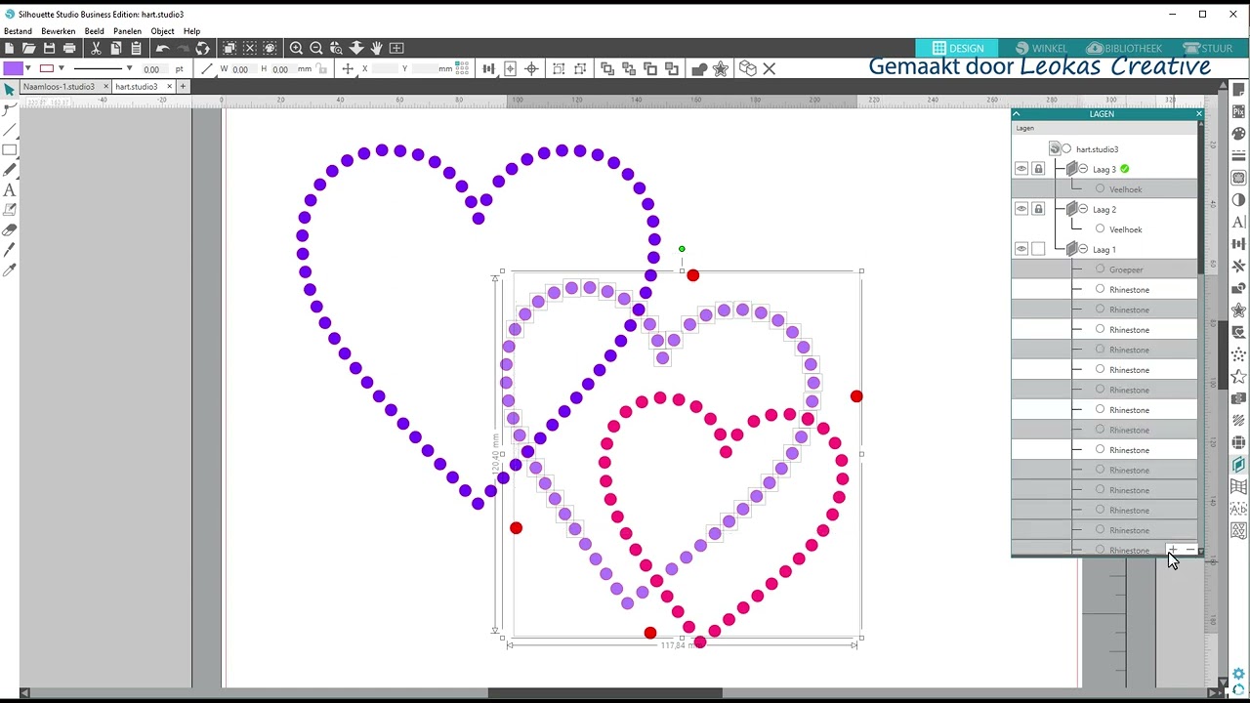Choose the text tool in left toolbar
This screenshot has width=1250, height=703.
10,190
